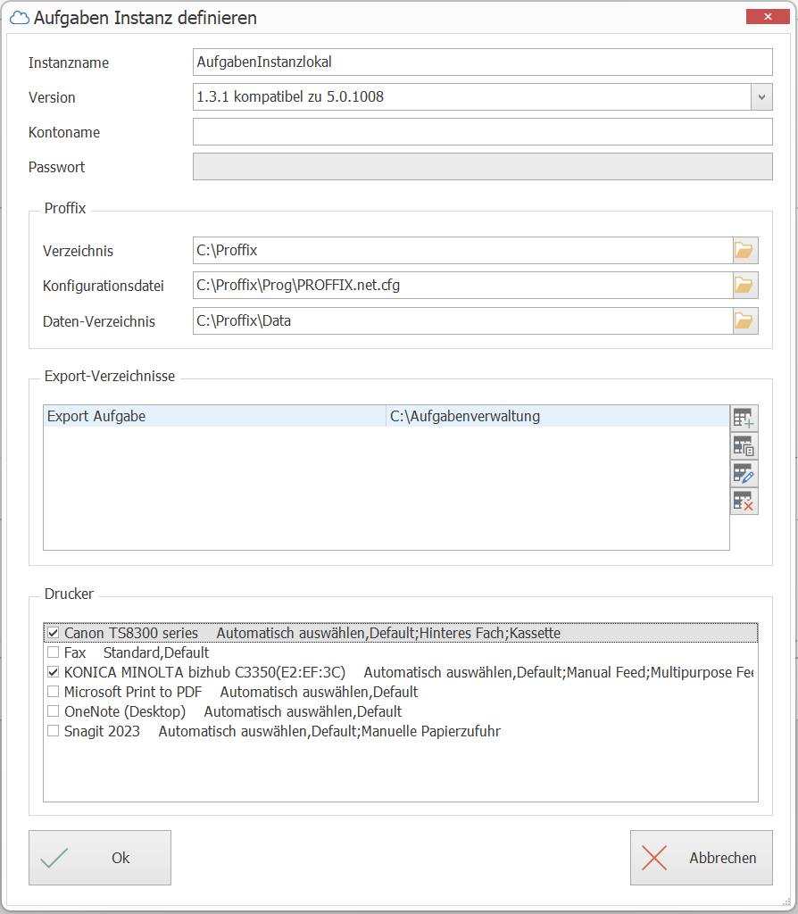Click the Verzeichnis path field

pyautogui.click(x=463, y=251)
